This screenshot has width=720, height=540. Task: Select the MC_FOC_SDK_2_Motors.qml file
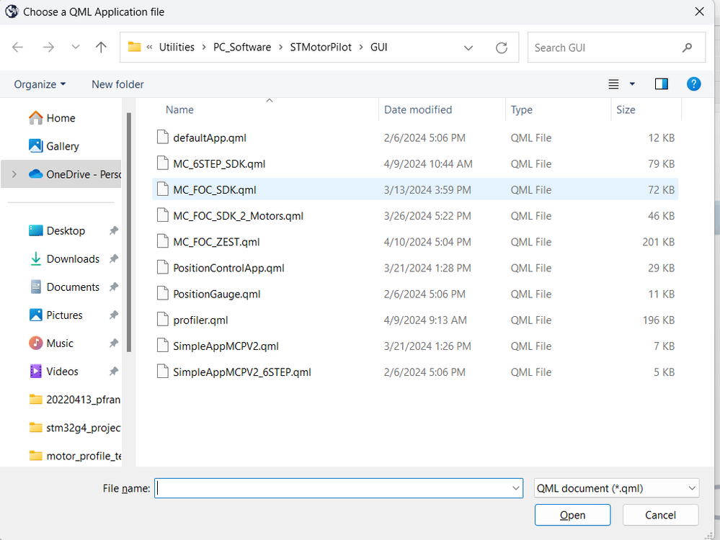coord(415,215)
